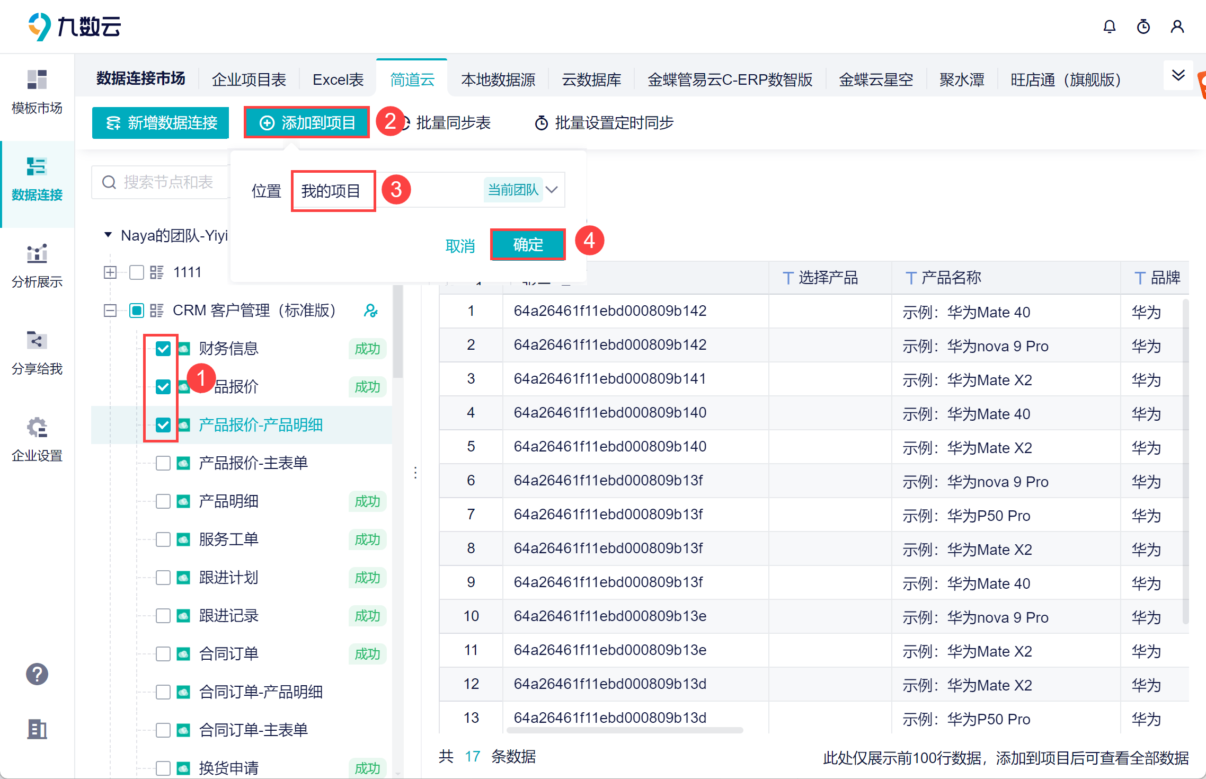Uncheck the 财务信息 checkbox
Image resolution: width=1206 pixels, height=779 pixels.
pyautogui.click(x=163, y=349)
